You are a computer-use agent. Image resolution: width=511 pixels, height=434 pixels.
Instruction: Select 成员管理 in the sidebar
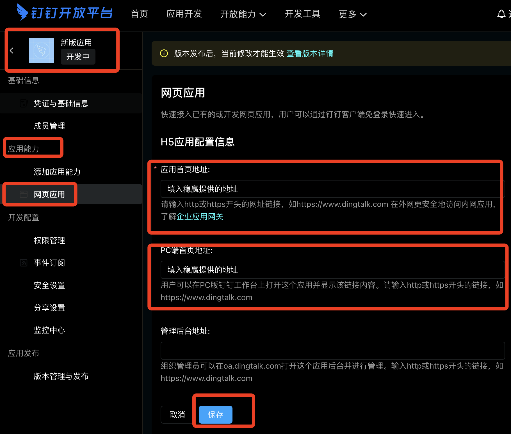click(x=71, y=126)
